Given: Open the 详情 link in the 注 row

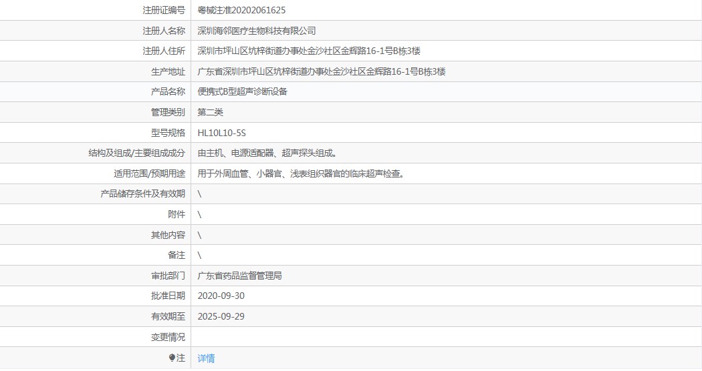Looking at the screenshot, I should click(206, 358).
